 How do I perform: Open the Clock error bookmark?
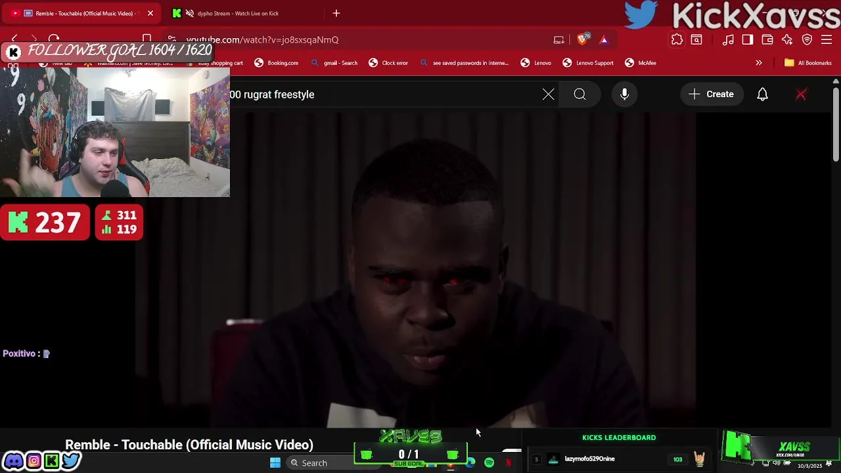[x=388, y=63]
